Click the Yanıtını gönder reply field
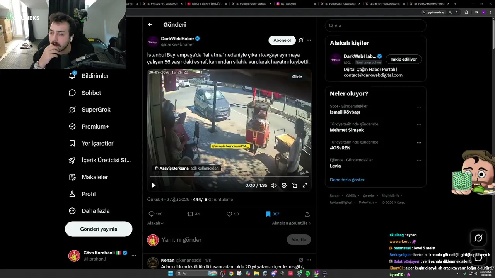The width and height of the screenshot is (495, 278). coord(222,240)
